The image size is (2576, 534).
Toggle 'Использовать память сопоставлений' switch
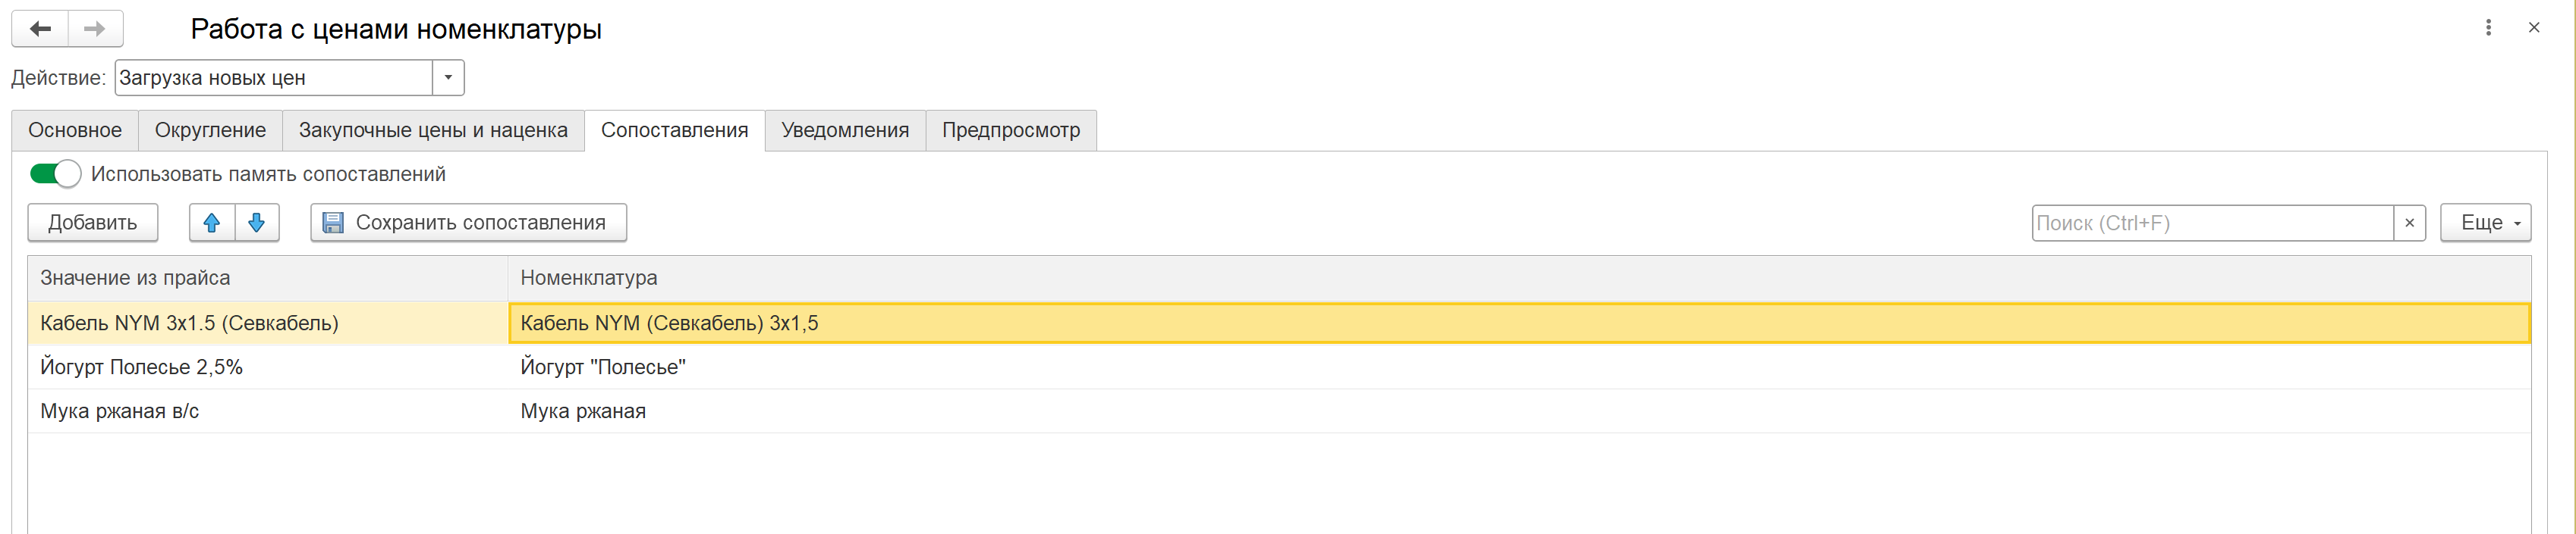click(x=55, y=173)
